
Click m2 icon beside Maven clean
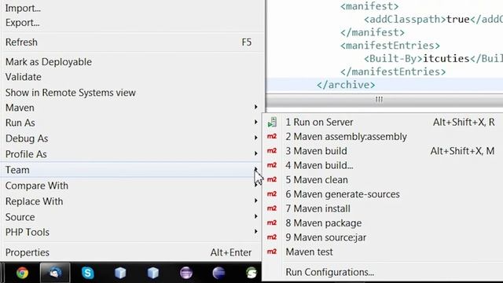coord(272,180)
